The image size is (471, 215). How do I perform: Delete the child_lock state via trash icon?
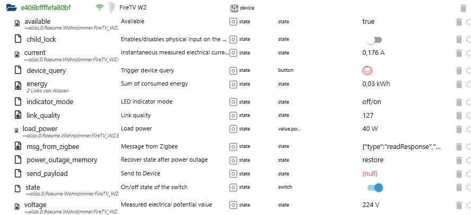pyautogui.click(x=459, y=39)
